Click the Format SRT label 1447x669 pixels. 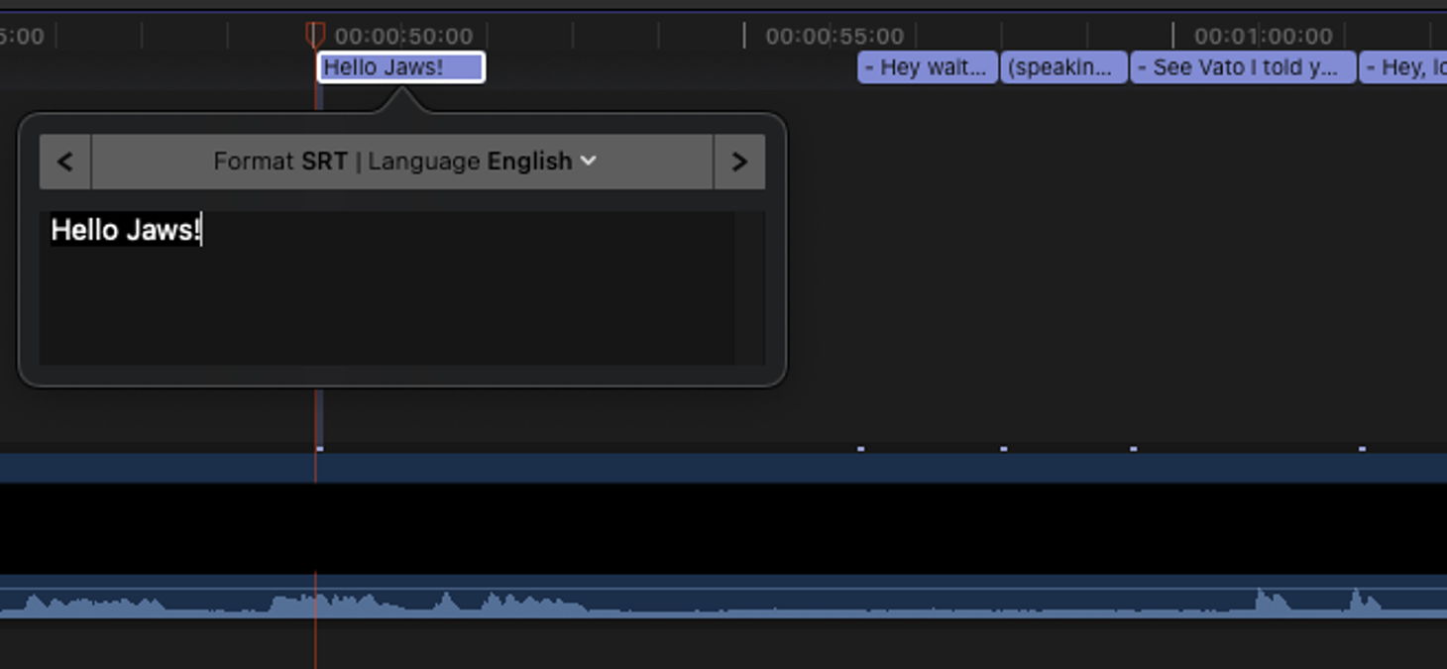tap(280, 162)
